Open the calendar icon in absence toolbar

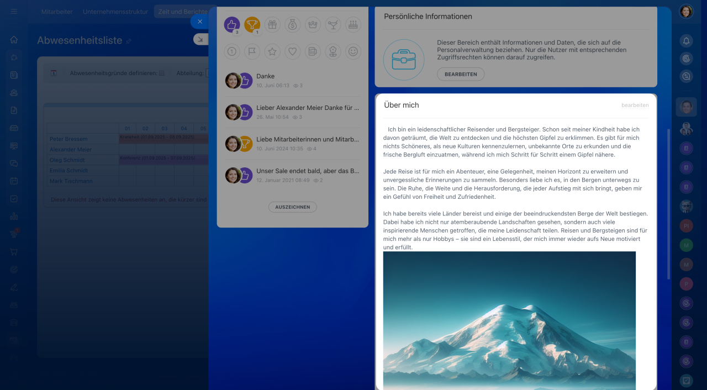click(x=54, y=73)
